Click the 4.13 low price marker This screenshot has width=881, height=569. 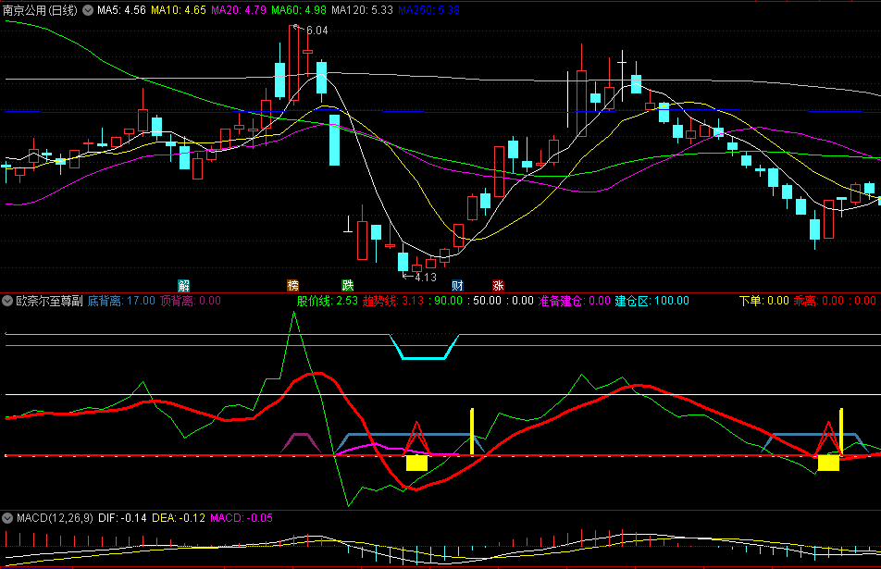pyautogui.click(x=424, y=277)
